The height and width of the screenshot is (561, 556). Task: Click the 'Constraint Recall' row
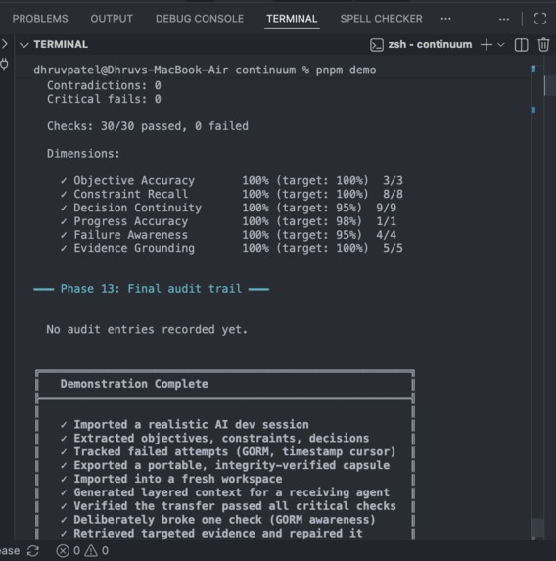point(231,194)
